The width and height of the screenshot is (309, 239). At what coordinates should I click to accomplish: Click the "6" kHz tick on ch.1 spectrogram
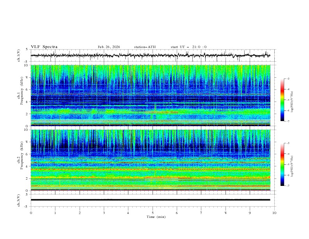point(27,89)
